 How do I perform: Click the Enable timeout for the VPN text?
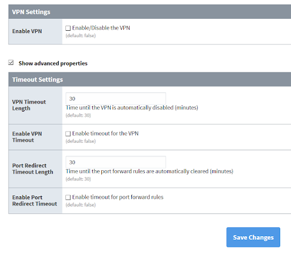[105, 133]
